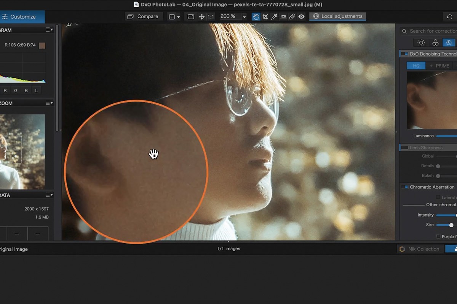Adjust the Intensity slider

pos(446,215)
